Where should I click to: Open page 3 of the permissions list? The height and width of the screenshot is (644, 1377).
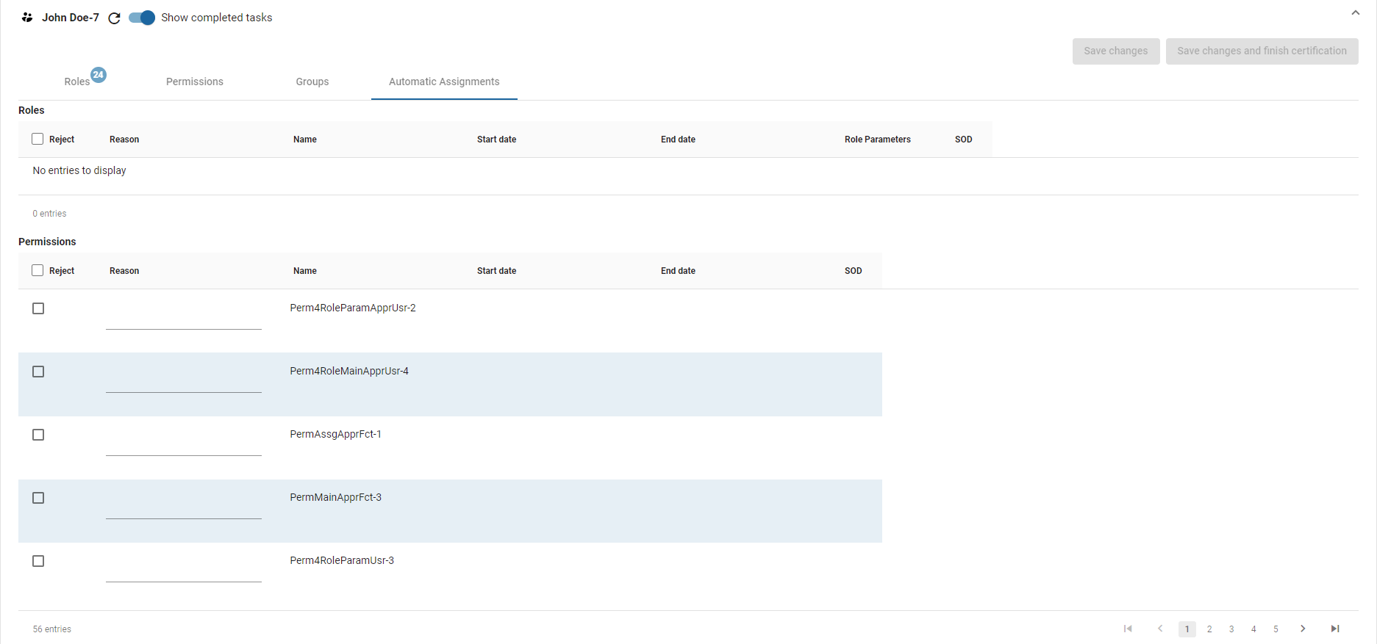1231,629
